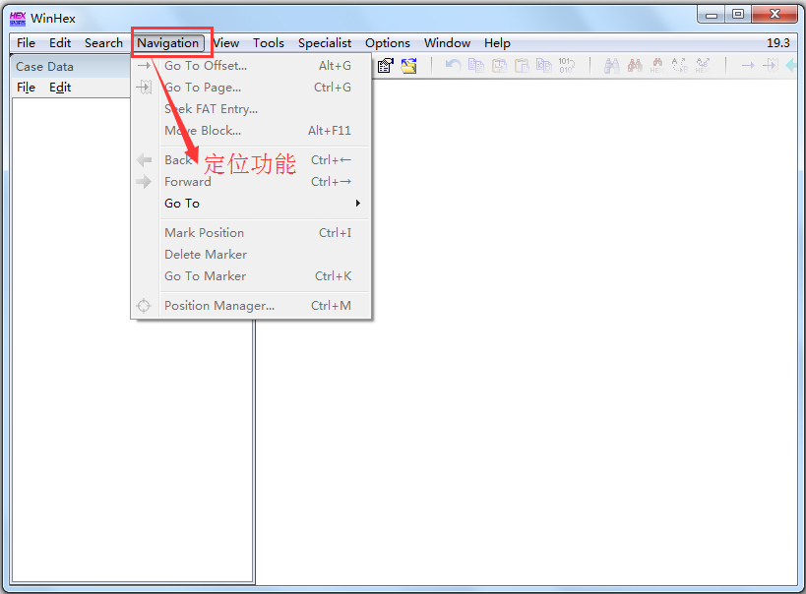The height and width of the screenshot is (594, 806).
Task: Click the gray binoculars Find Text icon
Action: [x=612, y=66]
